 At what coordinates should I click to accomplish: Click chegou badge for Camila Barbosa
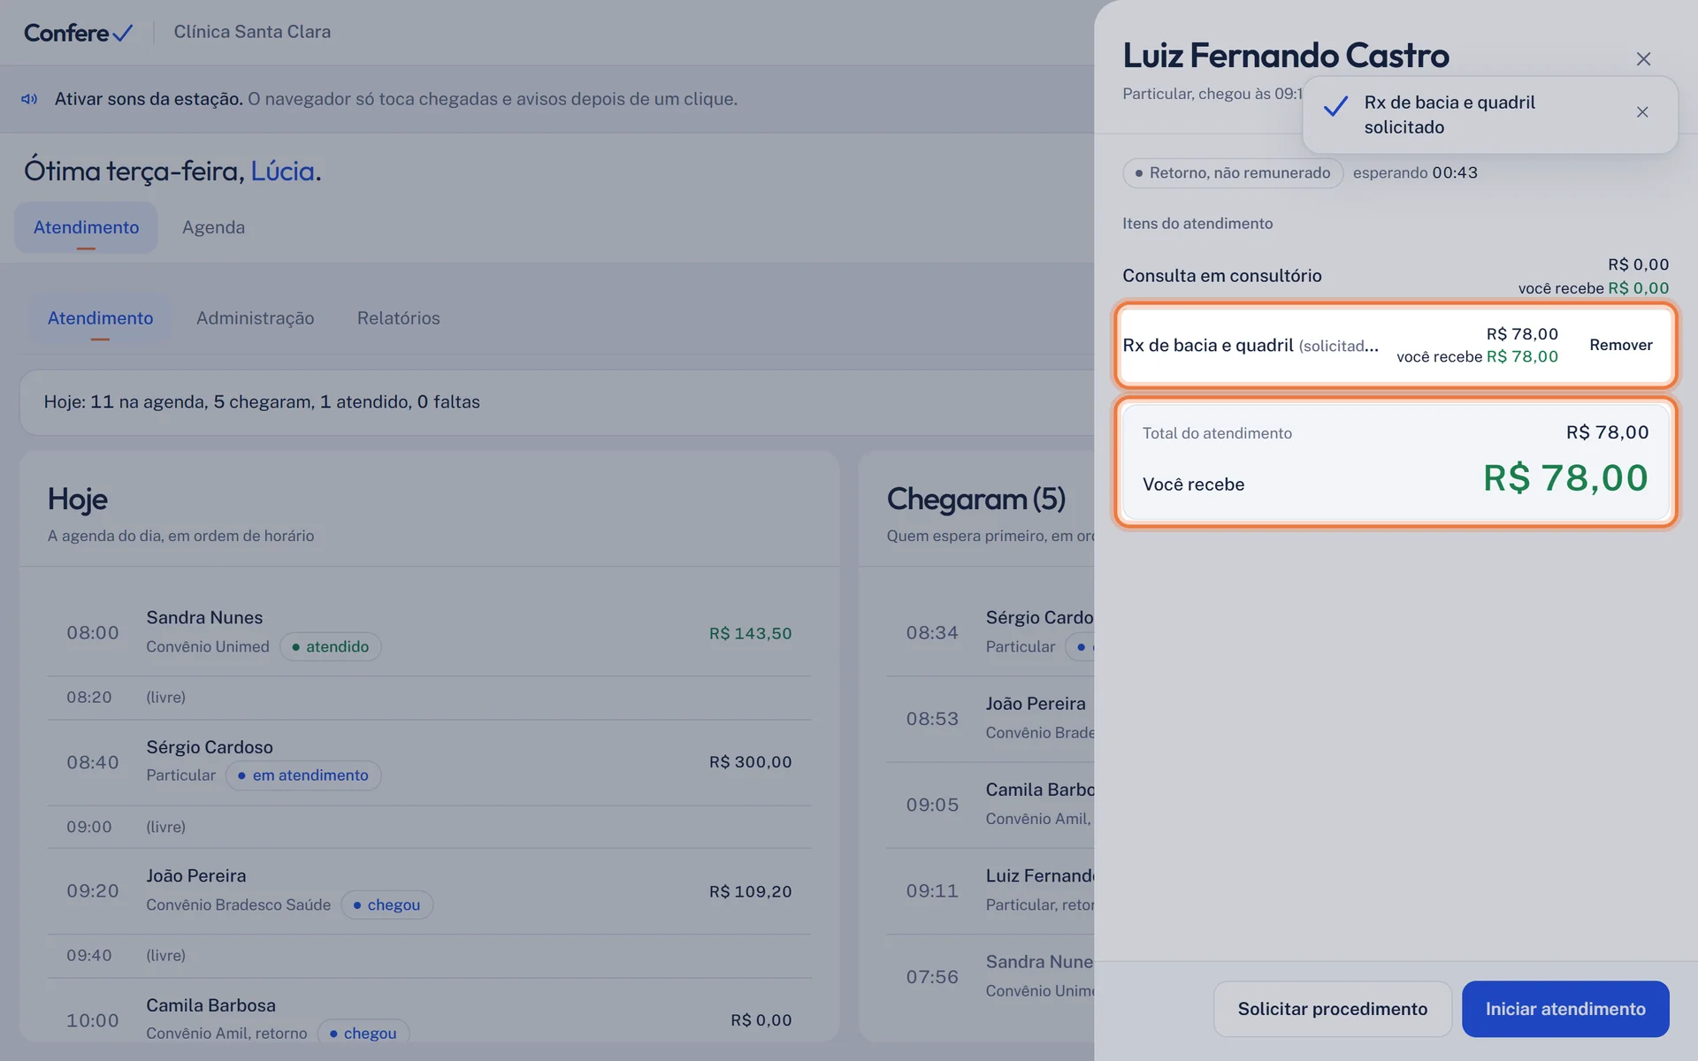363,1033
